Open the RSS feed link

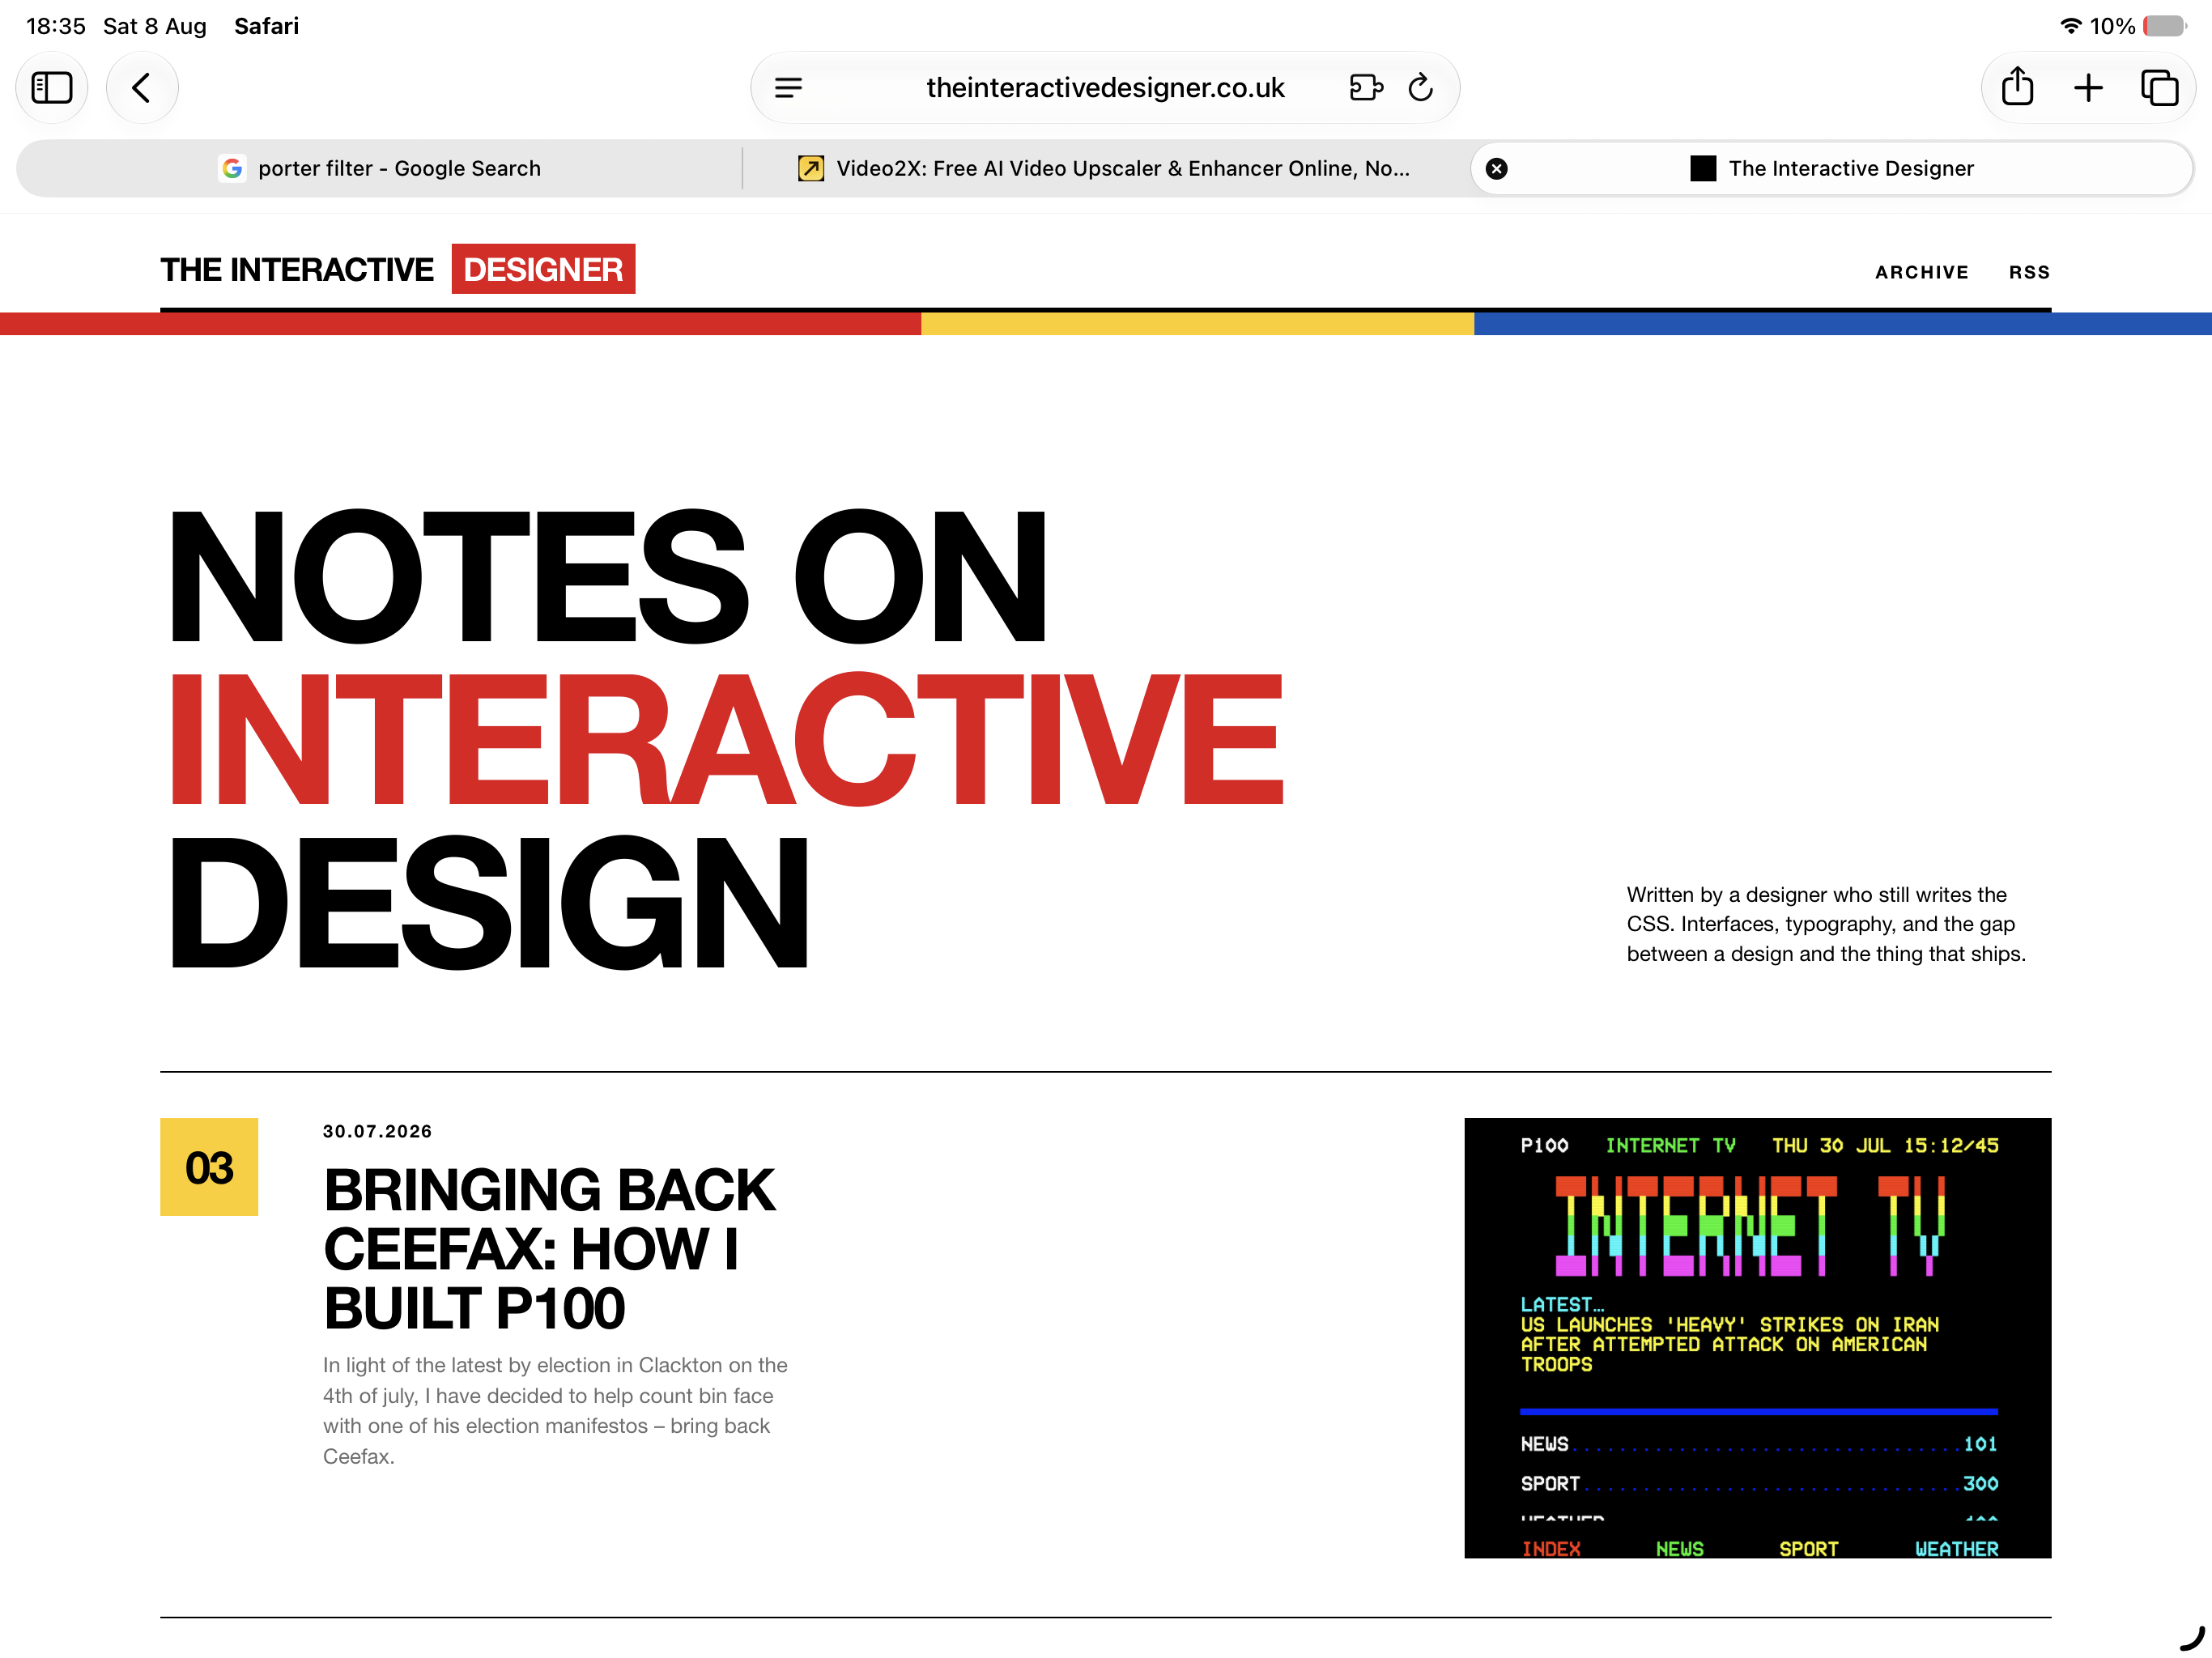pos(2029,272)
